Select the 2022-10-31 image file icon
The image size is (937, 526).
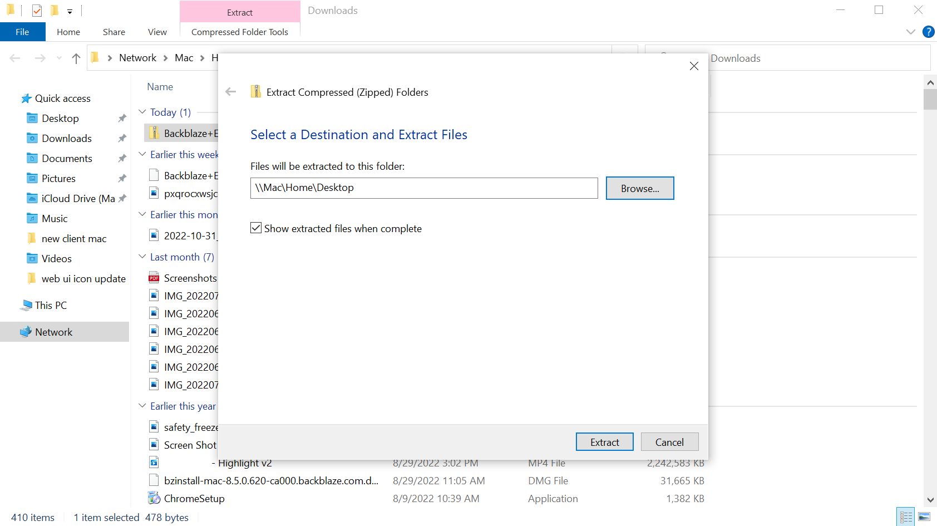tap(154, 235)
